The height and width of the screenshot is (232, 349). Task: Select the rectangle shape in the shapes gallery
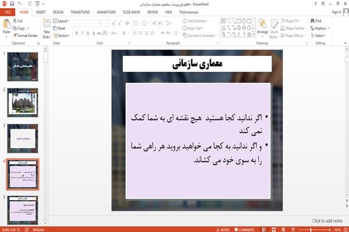(x=239, y=22)
